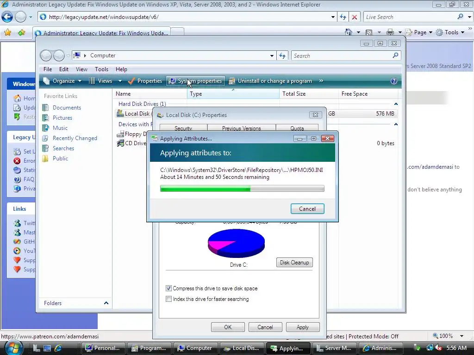
Task: Open the IE zoom level dropdown
Action: pyautogui.click(x=462, y=336)
